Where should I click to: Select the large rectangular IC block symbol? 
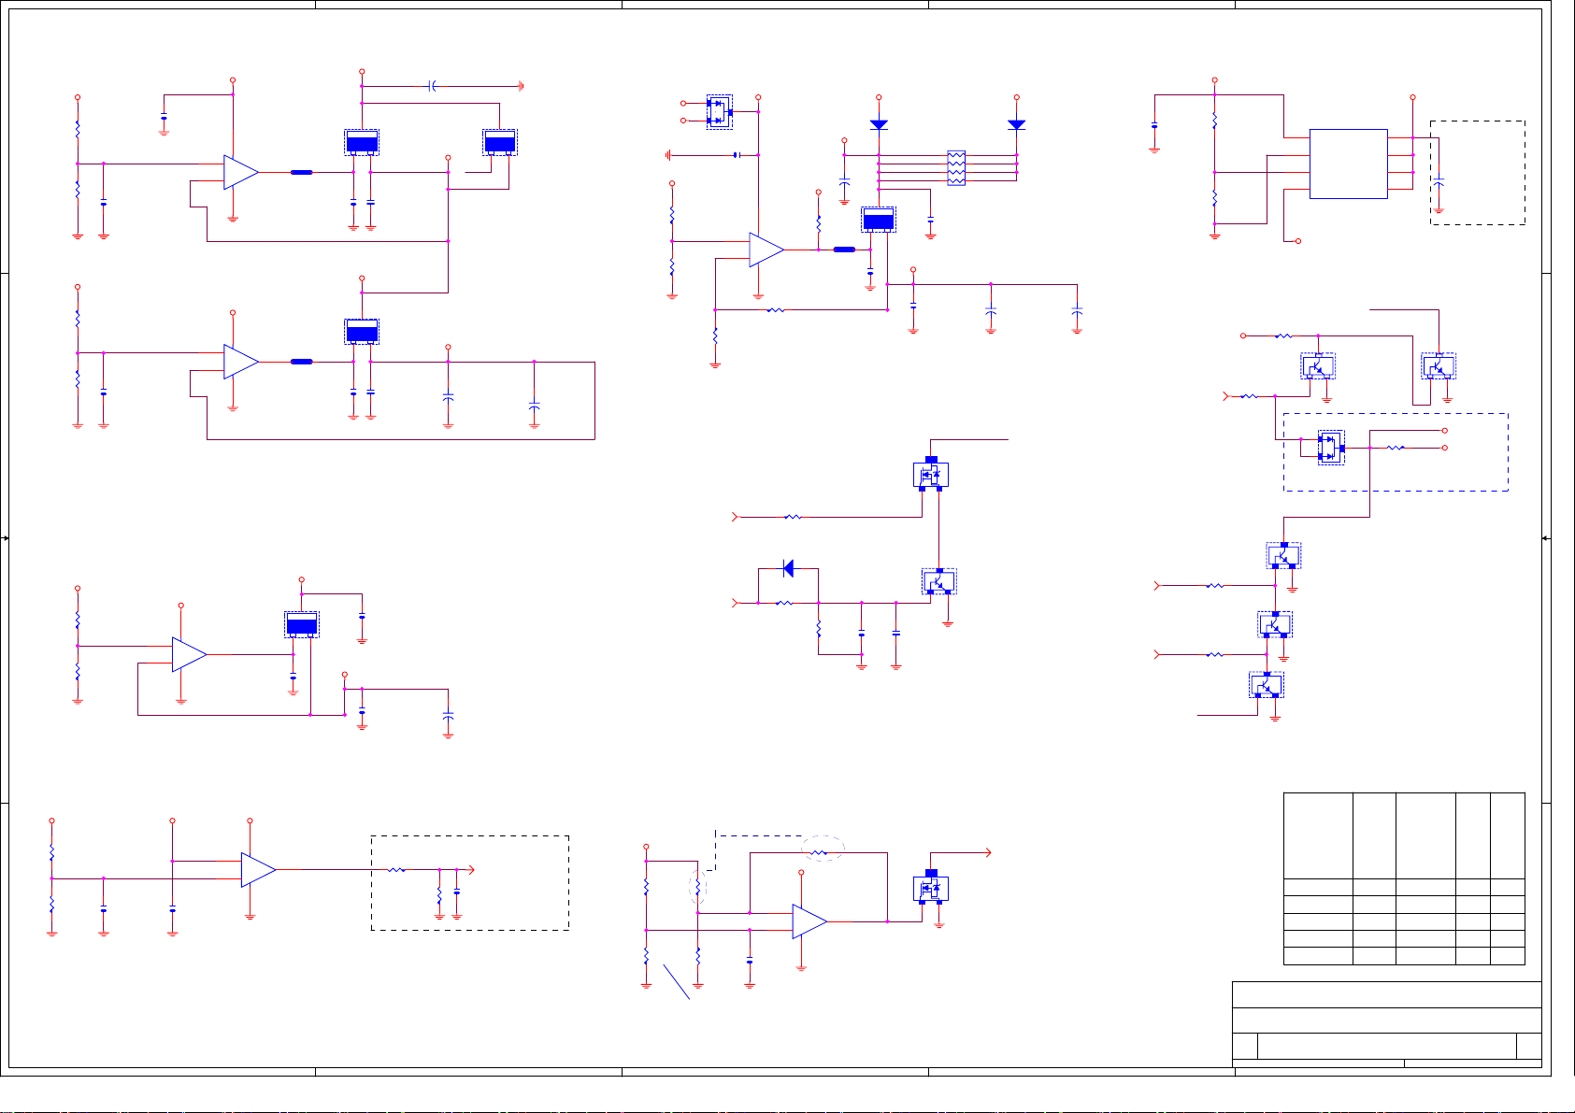click(x=1348, y=164)
